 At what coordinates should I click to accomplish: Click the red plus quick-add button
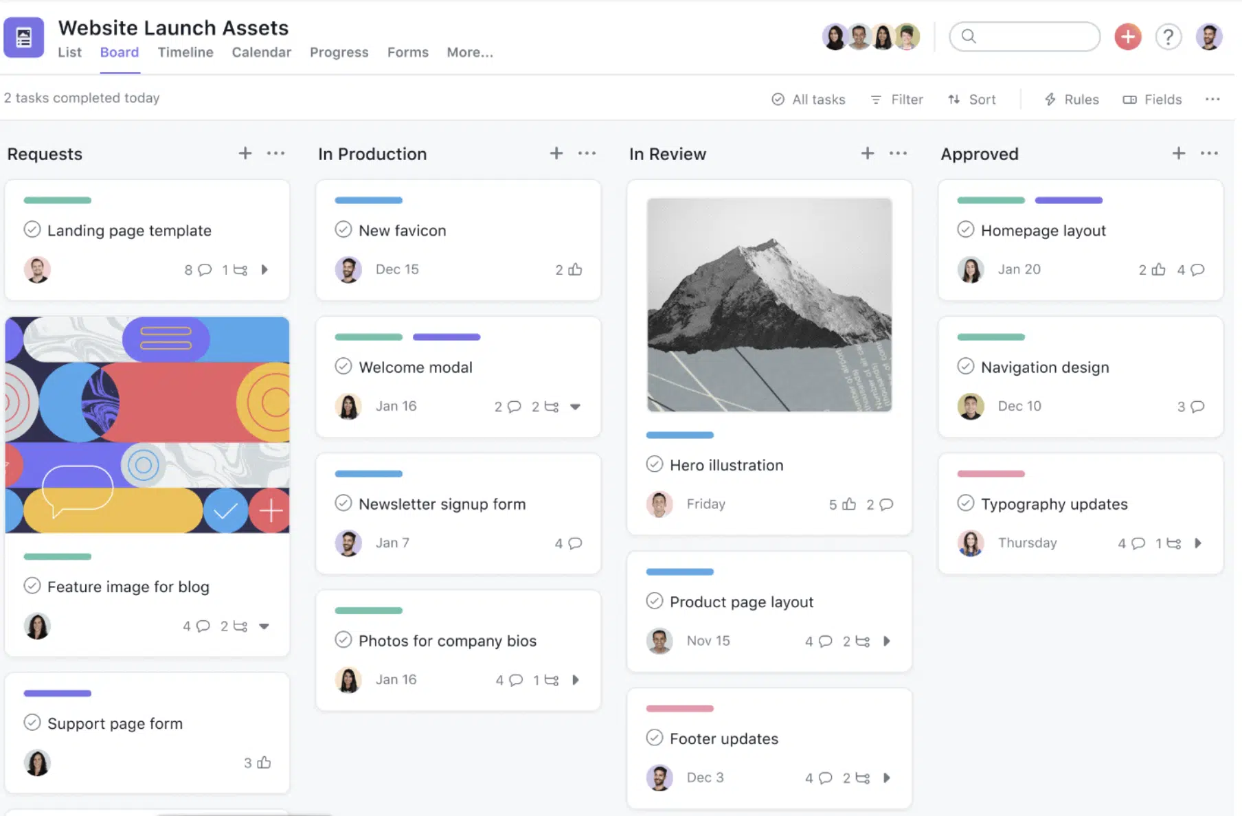tap(1127, 37)
